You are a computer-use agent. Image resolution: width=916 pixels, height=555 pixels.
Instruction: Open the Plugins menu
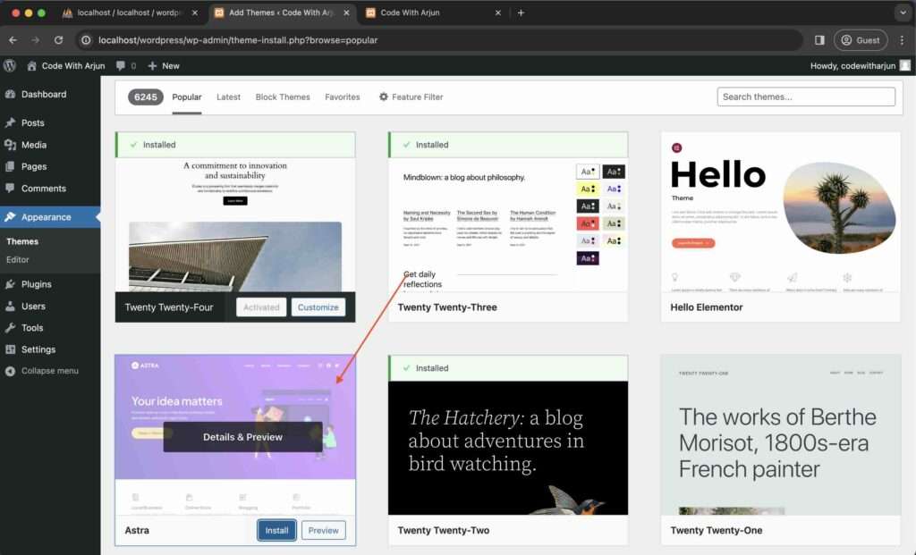pos(36,284)
